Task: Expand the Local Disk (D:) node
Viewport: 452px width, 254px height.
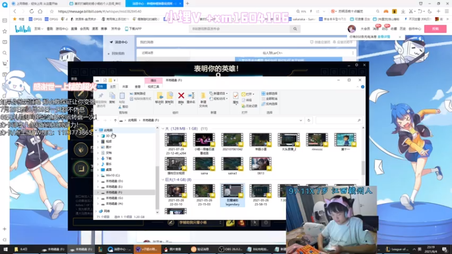Action: click(98, 181)
